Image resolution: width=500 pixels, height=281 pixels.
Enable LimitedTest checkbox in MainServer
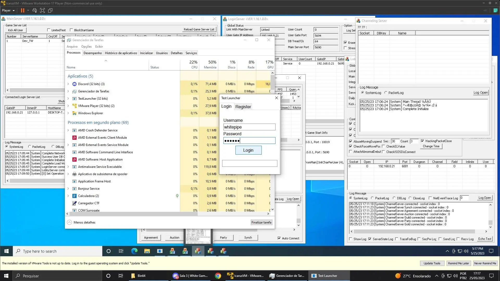pyautogui.click(x=49, y=30)
